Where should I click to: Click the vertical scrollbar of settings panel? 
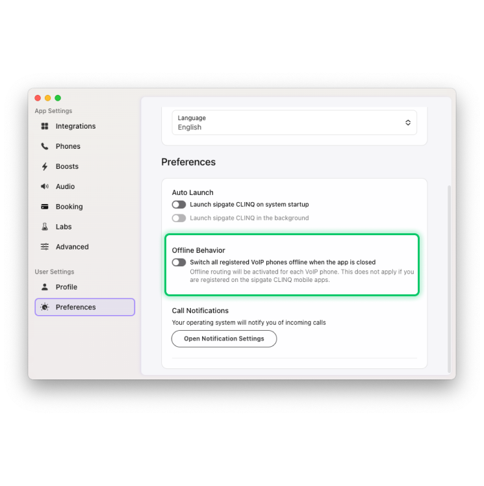point(449,279)
